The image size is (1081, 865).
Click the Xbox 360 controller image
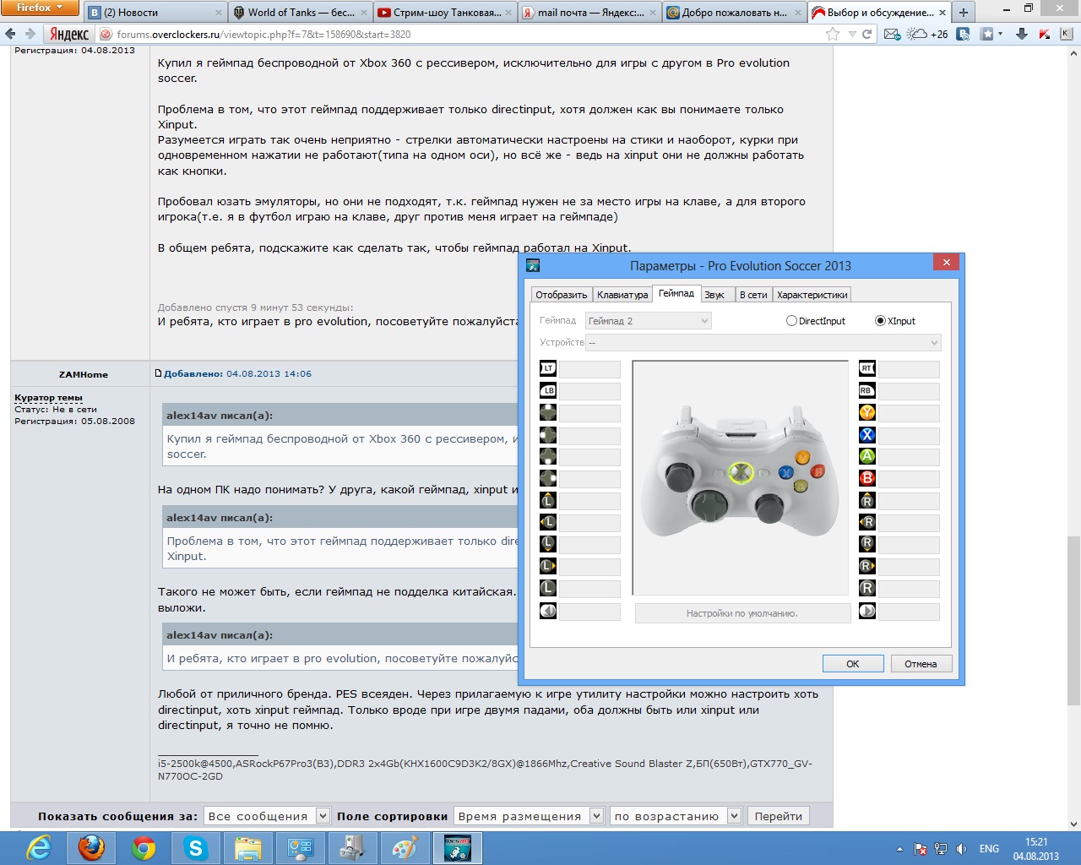740,473
